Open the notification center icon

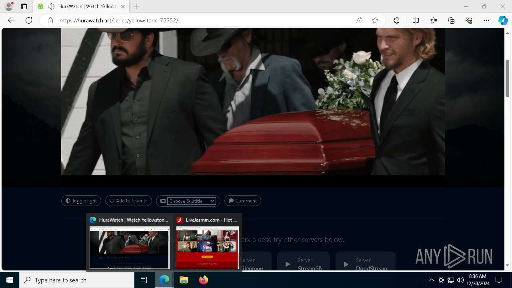click(x=499, y=280)
